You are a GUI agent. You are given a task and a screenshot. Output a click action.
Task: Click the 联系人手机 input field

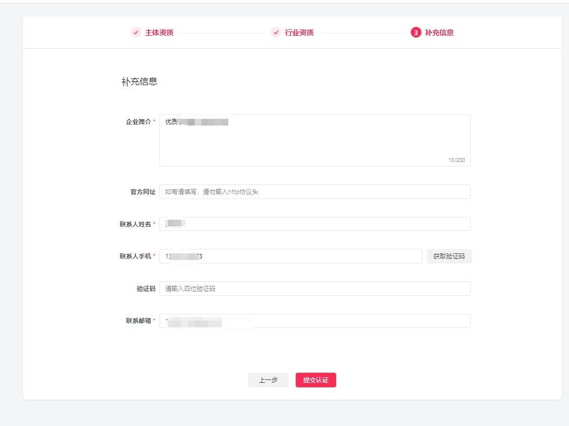291,256
